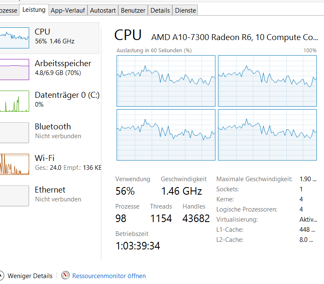Click the top-left CPU core graph
The height and width of the screenshot is (284, 324).
166,81
